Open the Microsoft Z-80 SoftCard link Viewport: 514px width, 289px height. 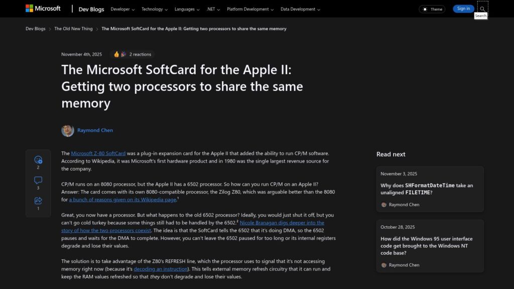[99, 154]
